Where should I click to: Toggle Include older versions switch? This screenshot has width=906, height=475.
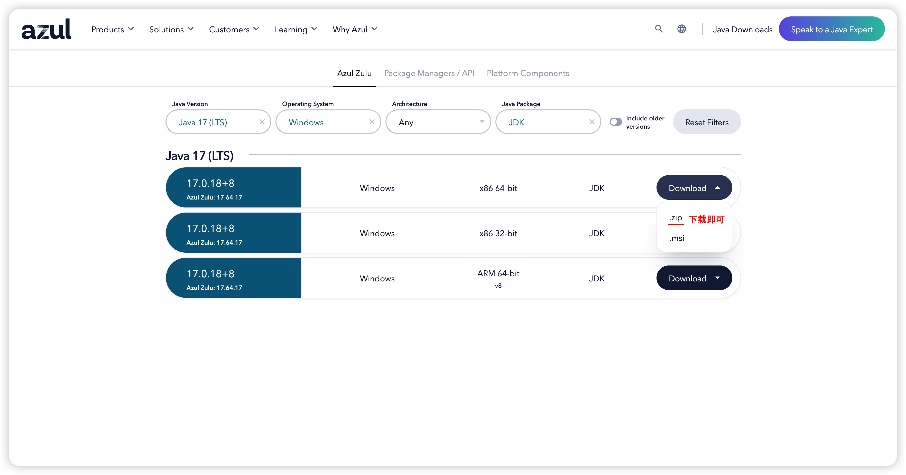615,122
